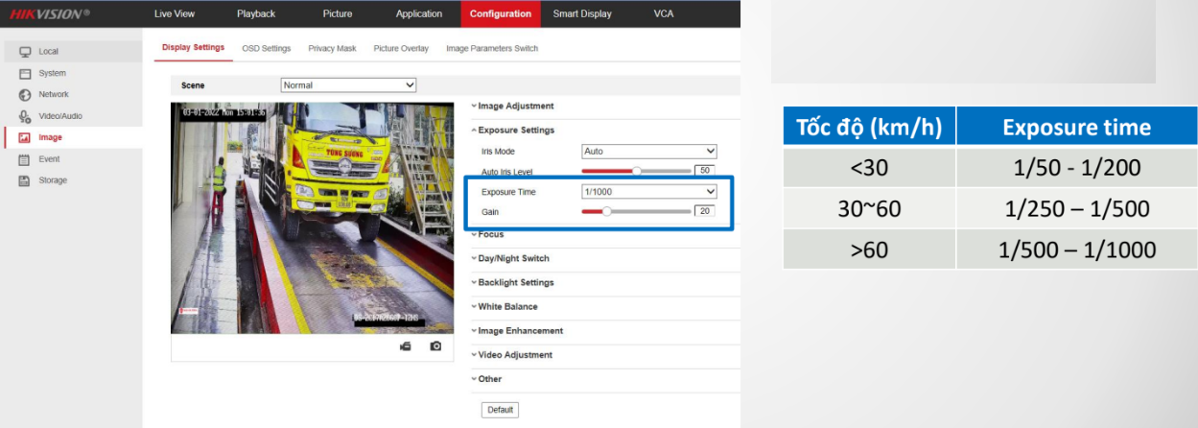This screenshot has width=1198, height=428.
Task: Switch to the Playback menu
Action: (256, 13)
